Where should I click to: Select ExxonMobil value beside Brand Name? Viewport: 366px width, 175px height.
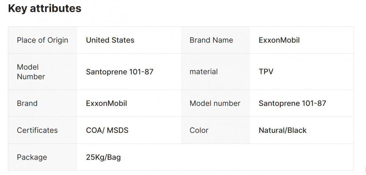(x=279, y=40)
